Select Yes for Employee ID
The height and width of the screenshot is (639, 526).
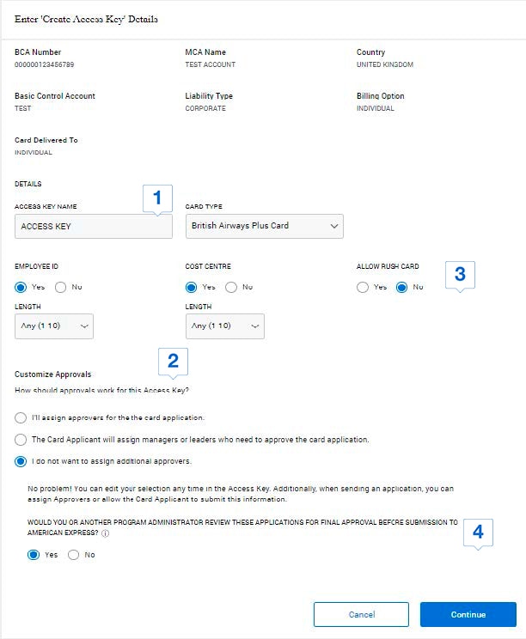[x=21, y=287]
